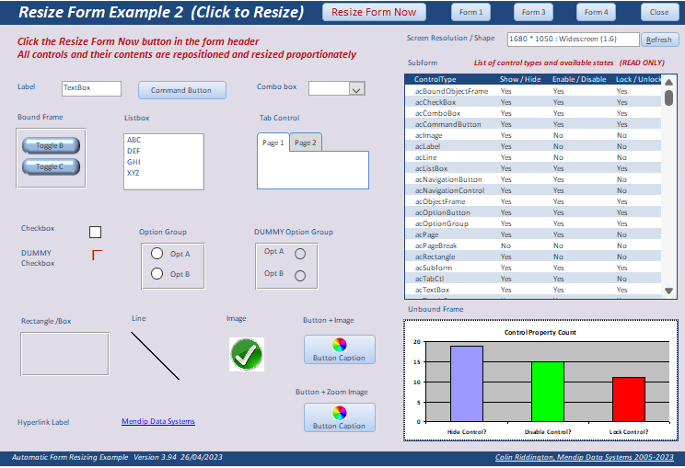Click the ControlType column header
The width and height of the screenshot is (685, 468).
(435, 79)
